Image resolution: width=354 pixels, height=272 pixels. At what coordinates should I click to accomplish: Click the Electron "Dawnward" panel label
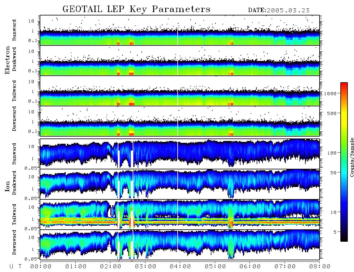pyautogui.click(x=14, y=119)
